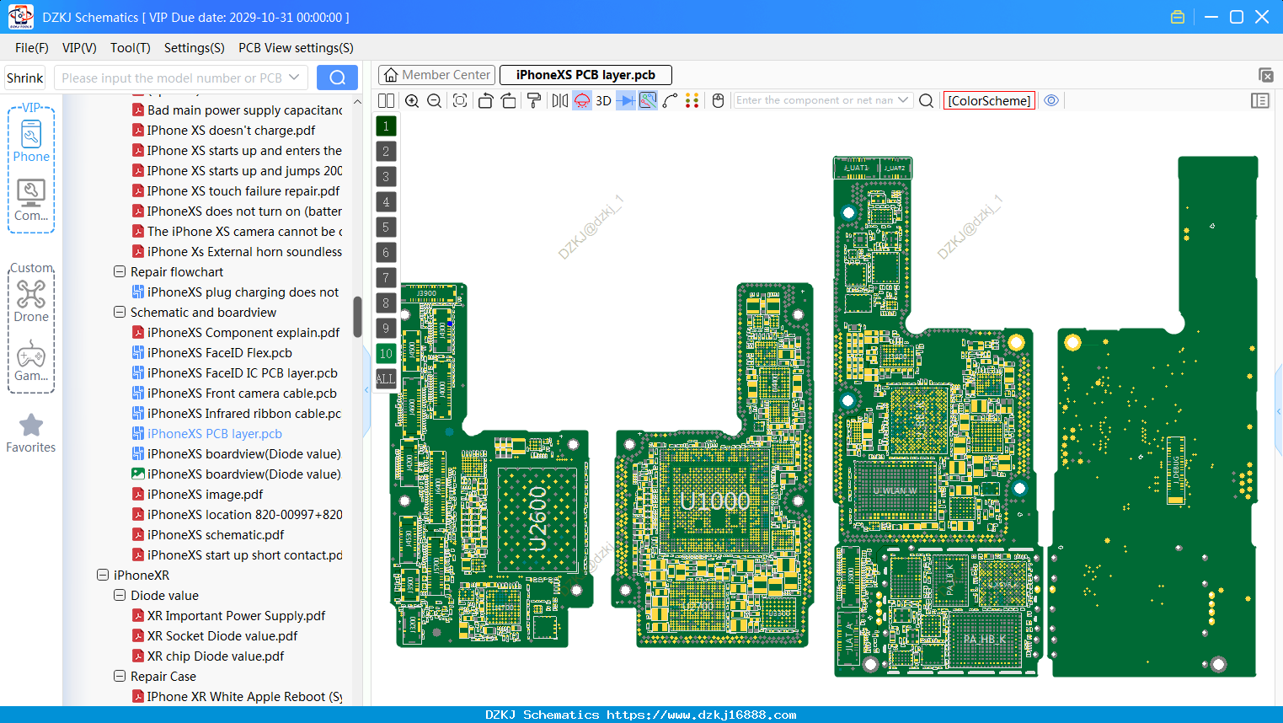Open PCB View settings(S) menu

pos(296,48)
